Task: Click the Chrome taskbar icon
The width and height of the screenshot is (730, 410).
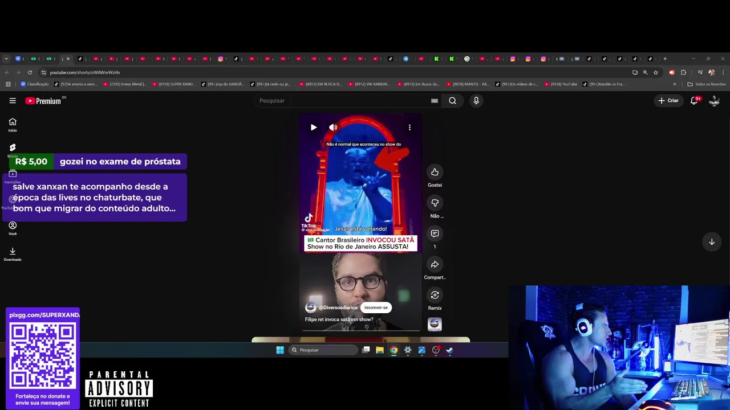Action: (x=394, y=350)
